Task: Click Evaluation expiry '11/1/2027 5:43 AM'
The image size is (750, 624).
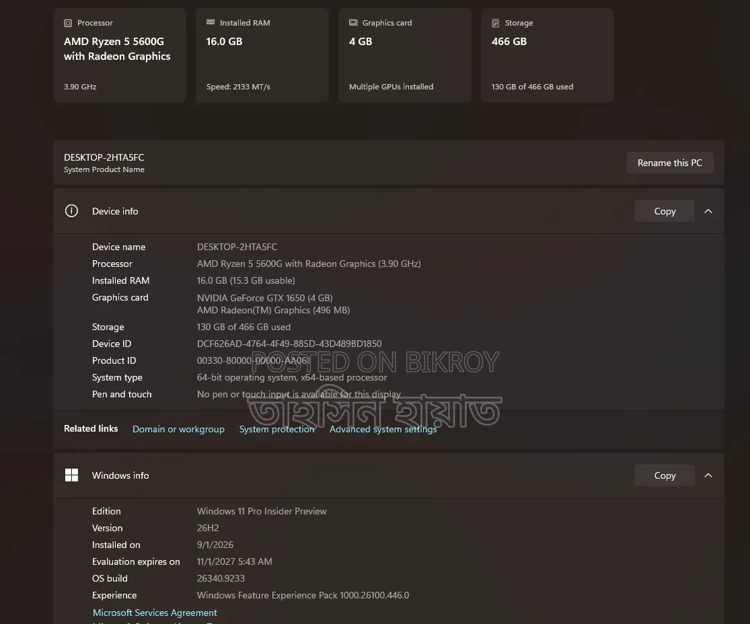Action: (x=234, y=561)
